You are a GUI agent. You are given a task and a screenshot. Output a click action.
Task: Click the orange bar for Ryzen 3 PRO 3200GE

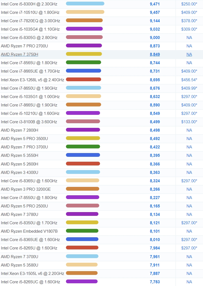(x=82, y=189)
